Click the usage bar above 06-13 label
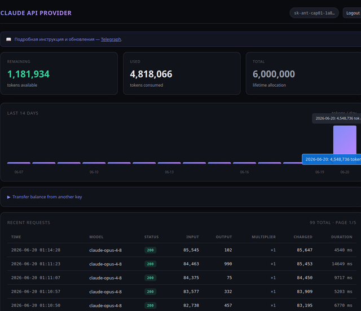 169,163
